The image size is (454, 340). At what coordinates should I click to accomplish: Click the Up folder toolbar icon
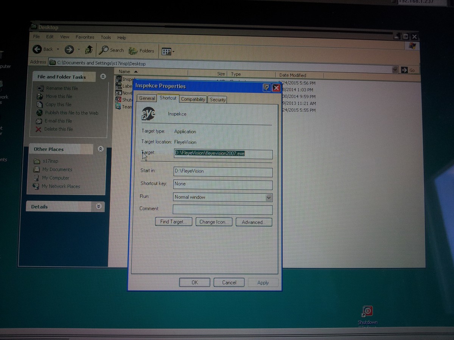(x=89, y=49)
